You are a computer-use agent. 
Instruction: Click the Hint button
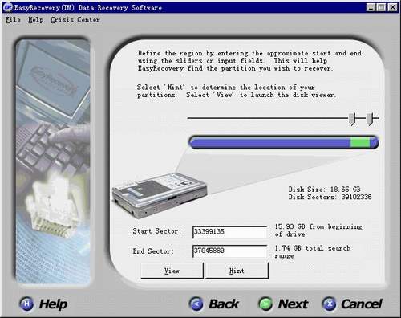point(237,271)
